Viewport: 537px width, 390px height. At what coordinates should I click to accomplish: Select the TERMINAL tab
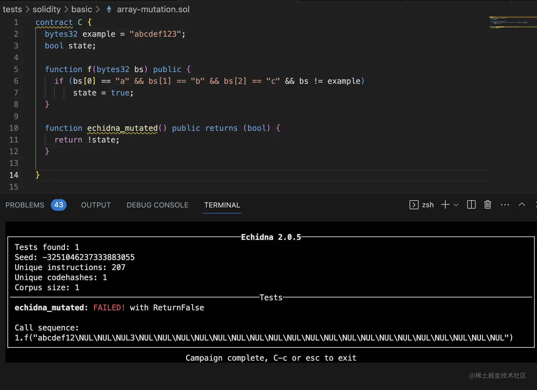(222, 205)
